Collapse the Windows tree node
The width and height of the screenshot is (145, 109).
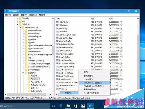17,24
